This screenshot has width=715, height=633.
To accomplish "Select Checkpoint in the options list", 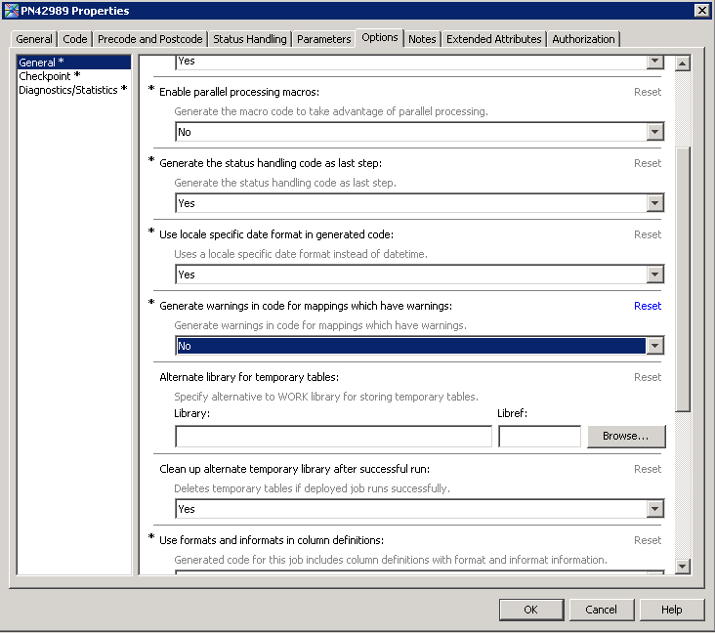I will (49, 76).
